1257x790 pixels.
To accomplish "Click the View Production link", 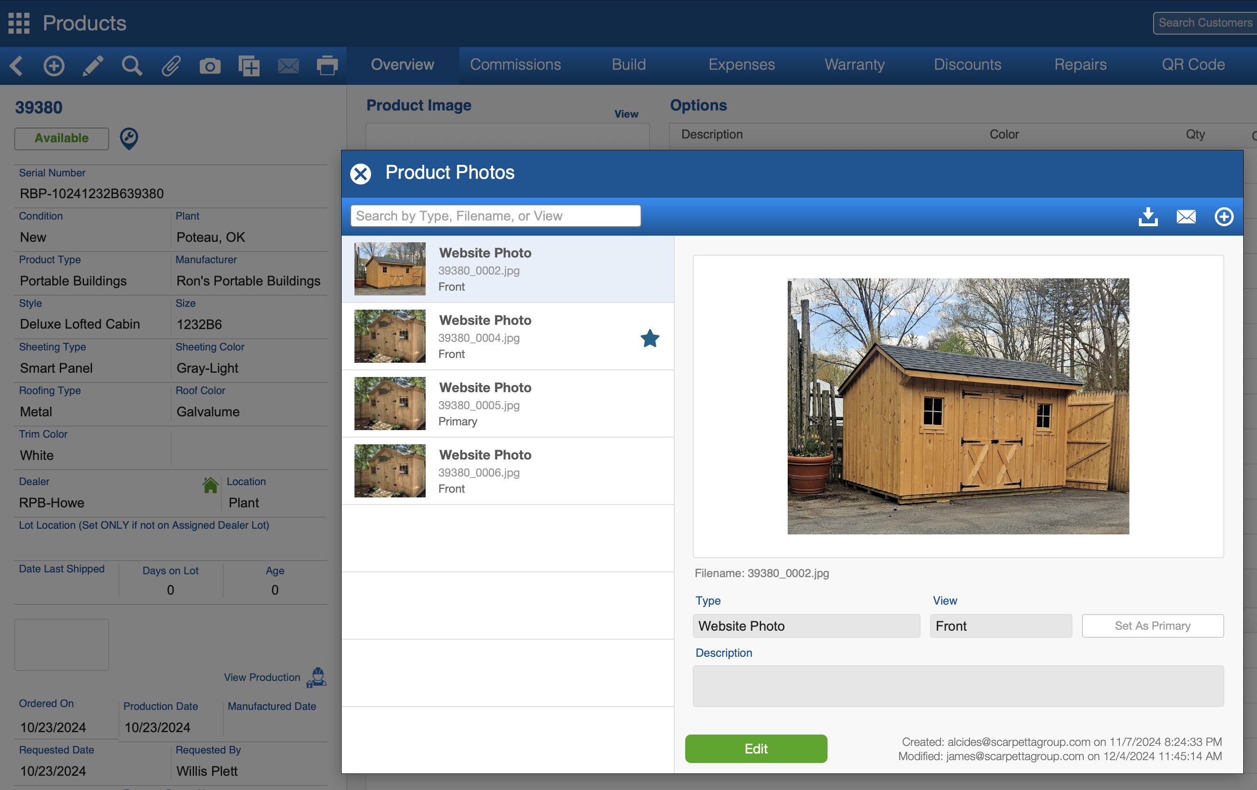I will point(262,677).
